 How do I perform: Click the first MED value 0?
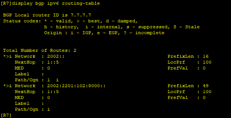48,68
